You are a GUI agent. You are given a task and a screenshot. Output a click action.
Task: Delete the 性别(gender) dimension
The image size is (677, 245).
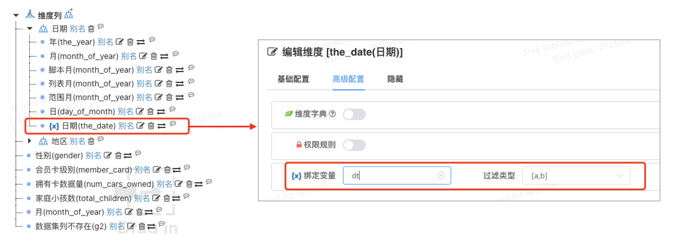[118, 156]
